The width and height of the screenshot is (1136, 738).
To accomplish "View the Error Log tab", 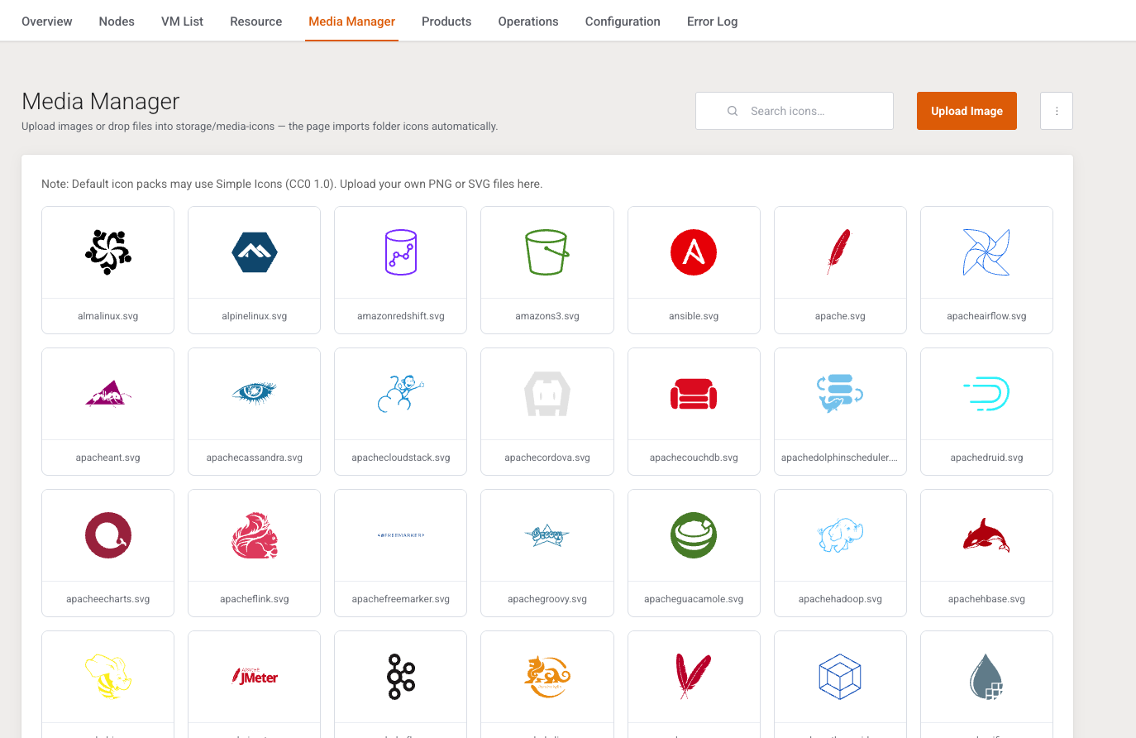I will 713,22.
